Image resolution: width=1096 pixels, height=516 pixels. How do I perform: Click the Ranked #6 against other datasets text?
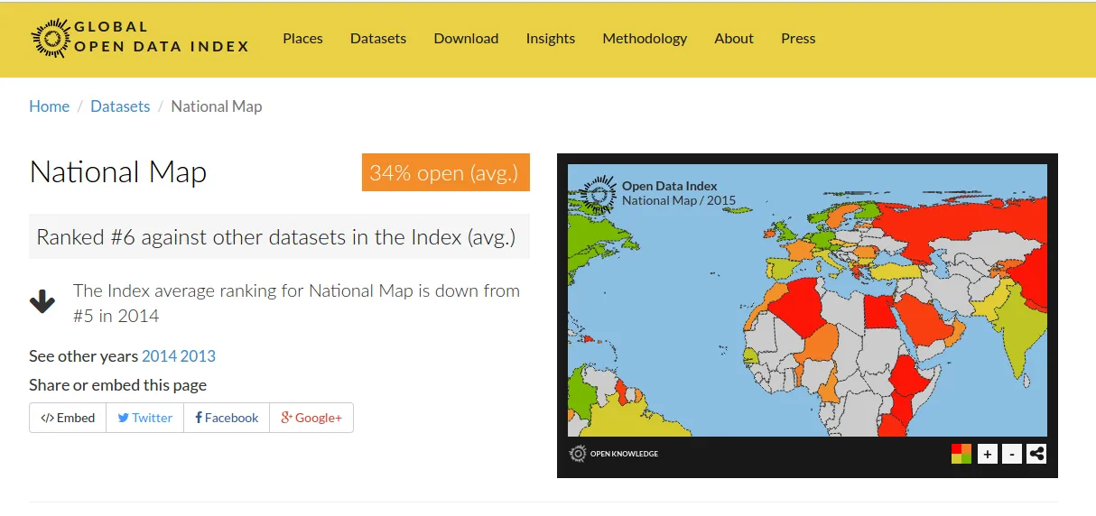(x=279, y=237)
